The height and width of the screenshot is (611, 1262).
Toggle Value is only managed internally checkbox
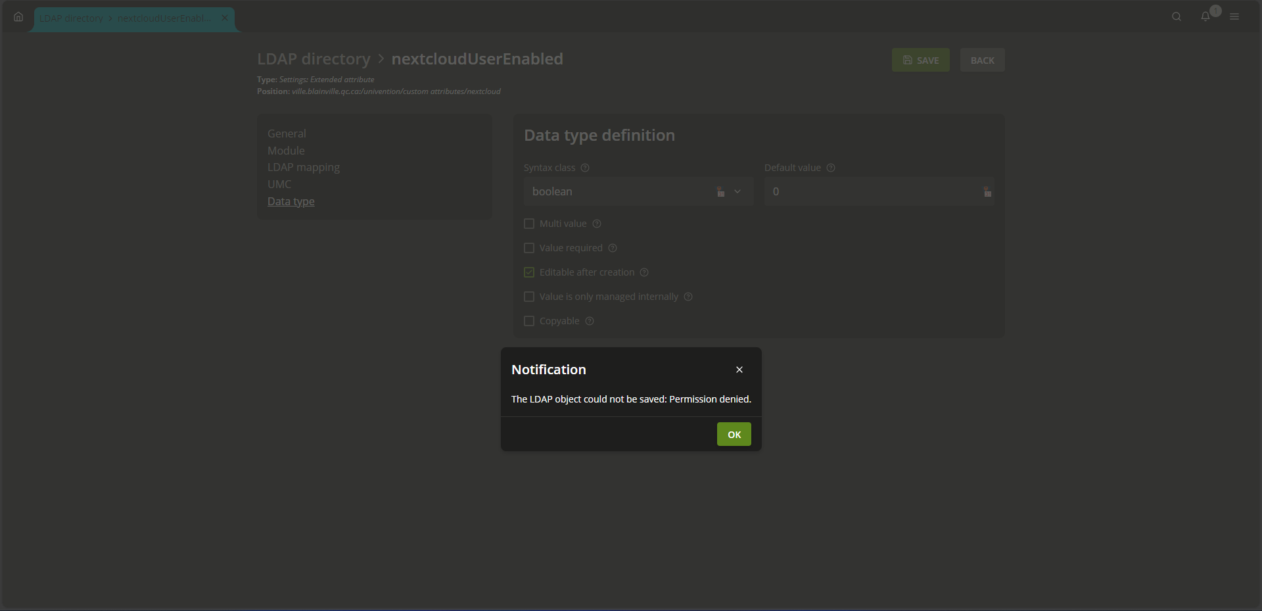[x=529, y=297]
